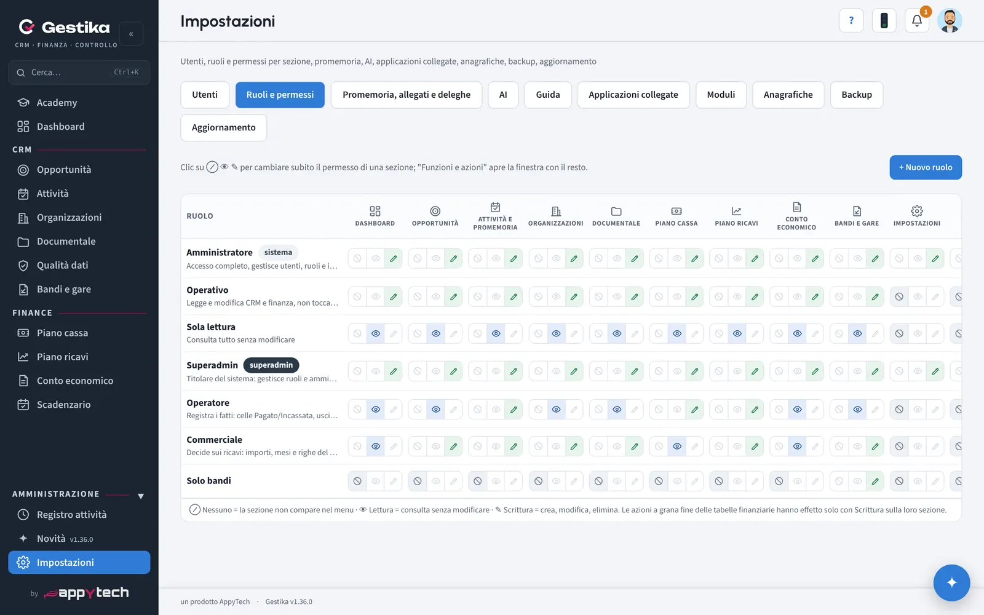984x615 pixels.
Task: Open Bandi e gare in sidebar
Action: (79, 289)
